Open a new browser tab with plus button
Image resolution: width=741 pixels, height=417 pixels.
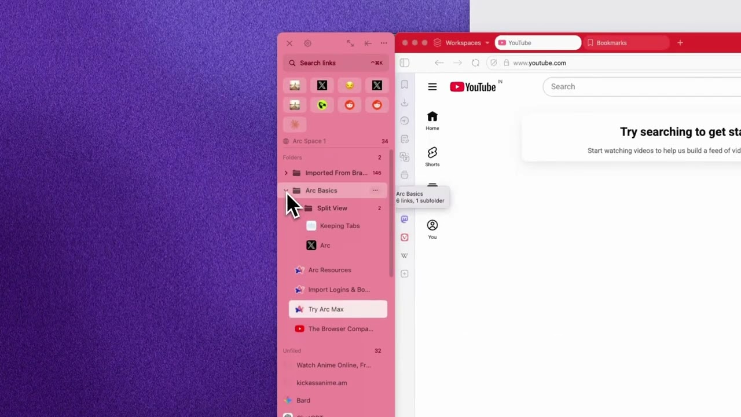680,43
